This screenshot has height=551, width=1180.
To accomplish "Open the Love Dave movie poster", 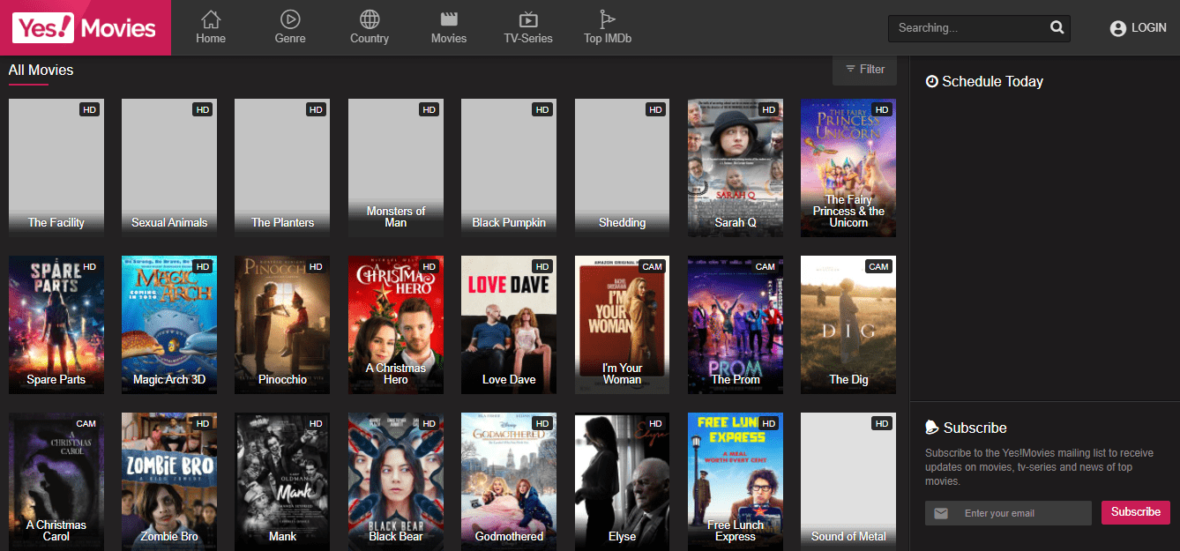I will click(x=509, y=324).
